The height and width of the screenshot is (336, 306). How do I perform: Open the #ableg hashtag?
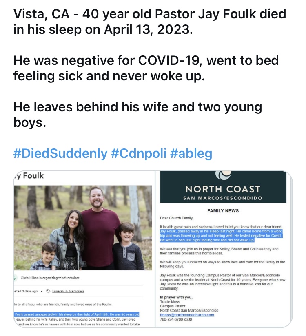pyautogui.click(x=191, y=153)
